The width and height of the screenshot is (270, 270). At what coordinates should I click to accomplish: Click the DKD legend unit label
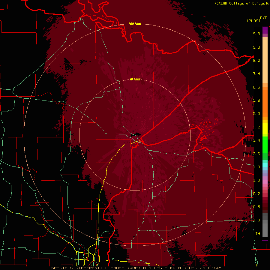(264, 18)
